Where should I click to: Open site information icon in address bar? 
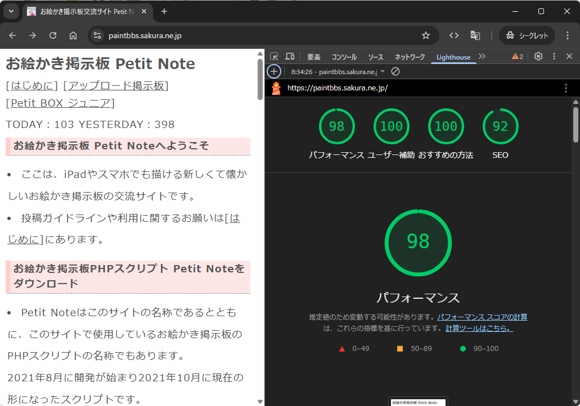coord(97,35)
